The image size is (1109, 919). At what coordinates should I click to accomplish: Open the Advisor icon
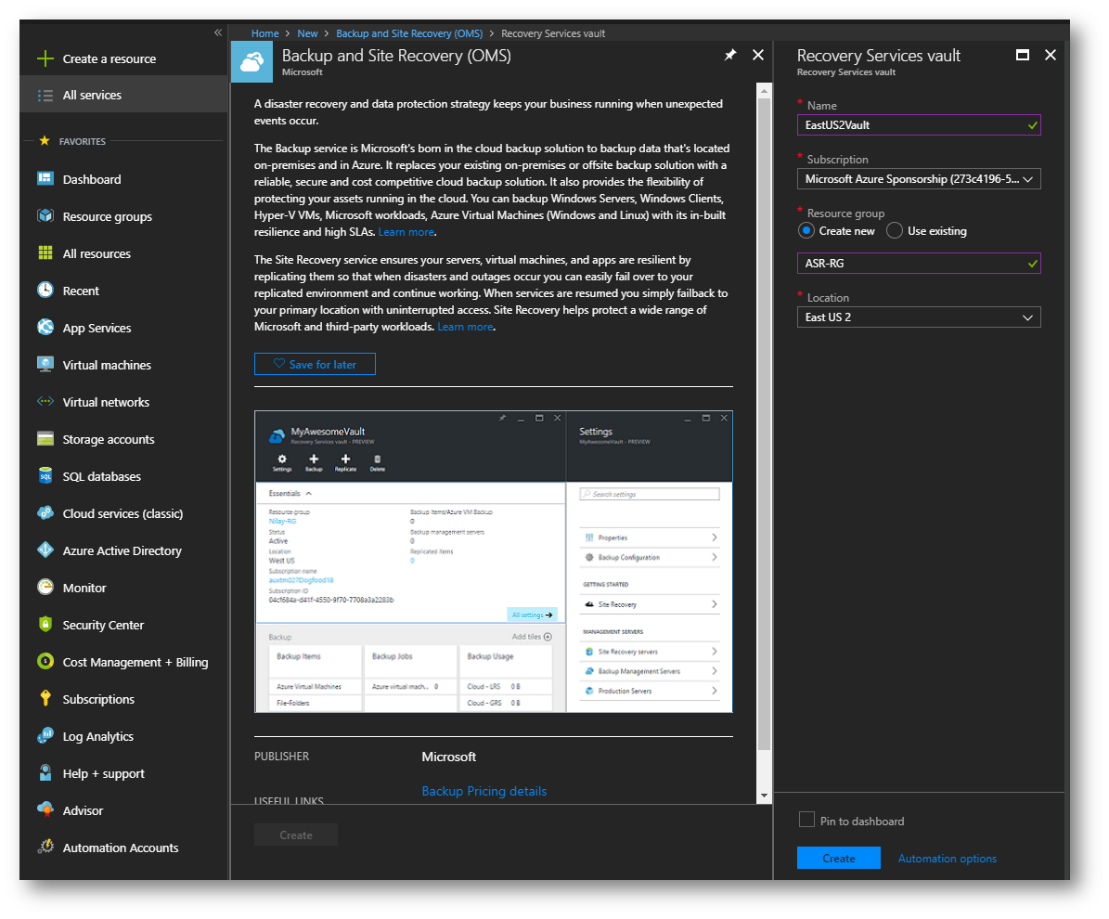click(x=45, y=810)
